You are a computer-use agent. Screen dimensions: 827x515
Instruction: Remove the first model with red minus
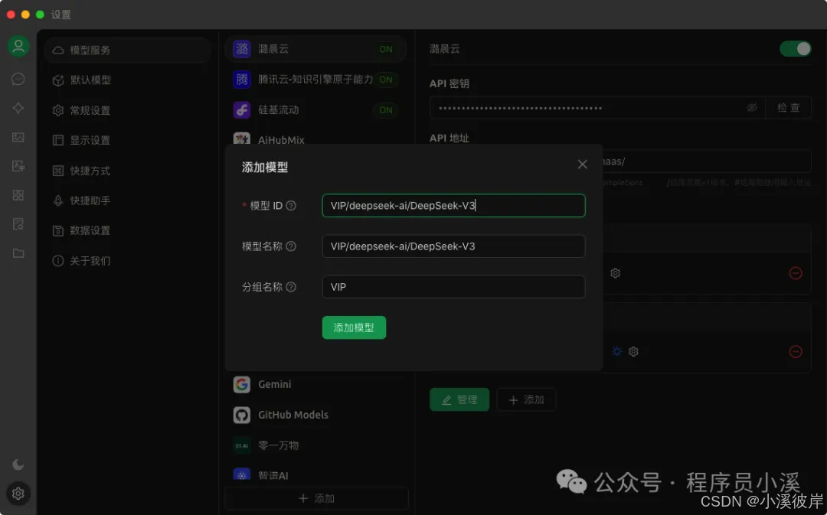796,273
